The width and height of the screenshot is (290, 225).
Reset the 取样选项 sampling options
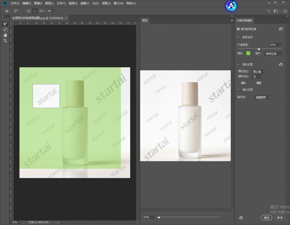pos(281,29)
